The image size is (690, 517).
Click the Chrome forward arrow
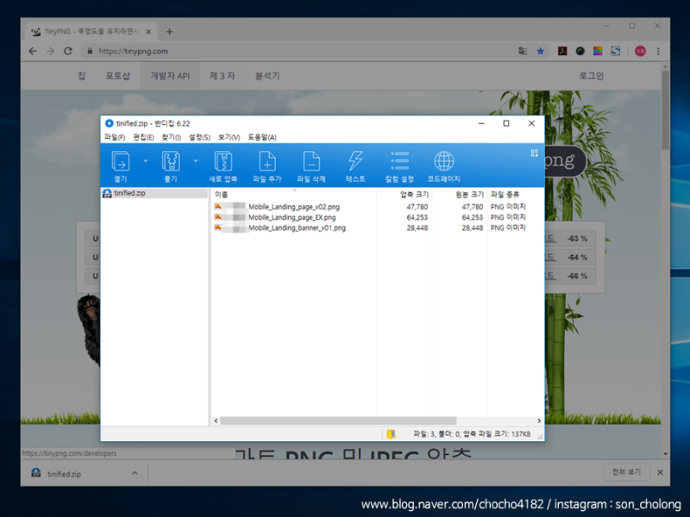(50, 51)
